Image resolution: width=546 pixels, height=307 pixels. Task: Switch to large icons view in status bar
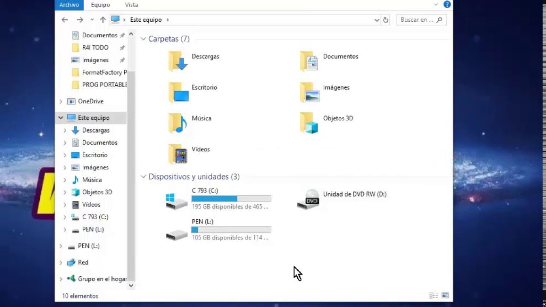[445, 295]
